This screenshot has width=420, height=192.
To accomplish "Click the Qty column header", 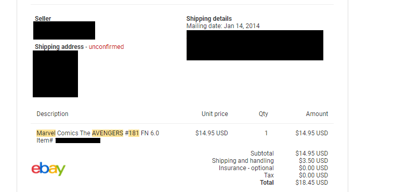I will [x=264, y=114].
